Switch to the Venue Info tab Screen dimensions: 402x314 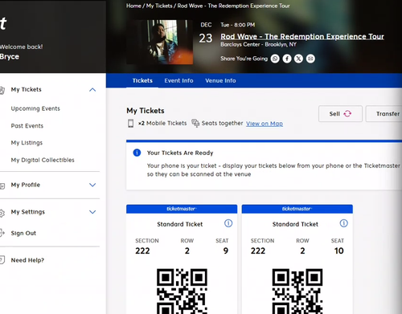tap(220, 80)
